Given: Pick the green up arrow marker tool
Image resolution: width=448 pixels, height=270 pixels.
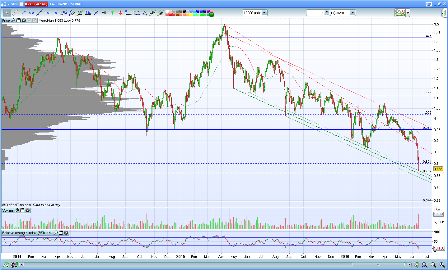Looking at the screenshot, I should click(112, 13).
